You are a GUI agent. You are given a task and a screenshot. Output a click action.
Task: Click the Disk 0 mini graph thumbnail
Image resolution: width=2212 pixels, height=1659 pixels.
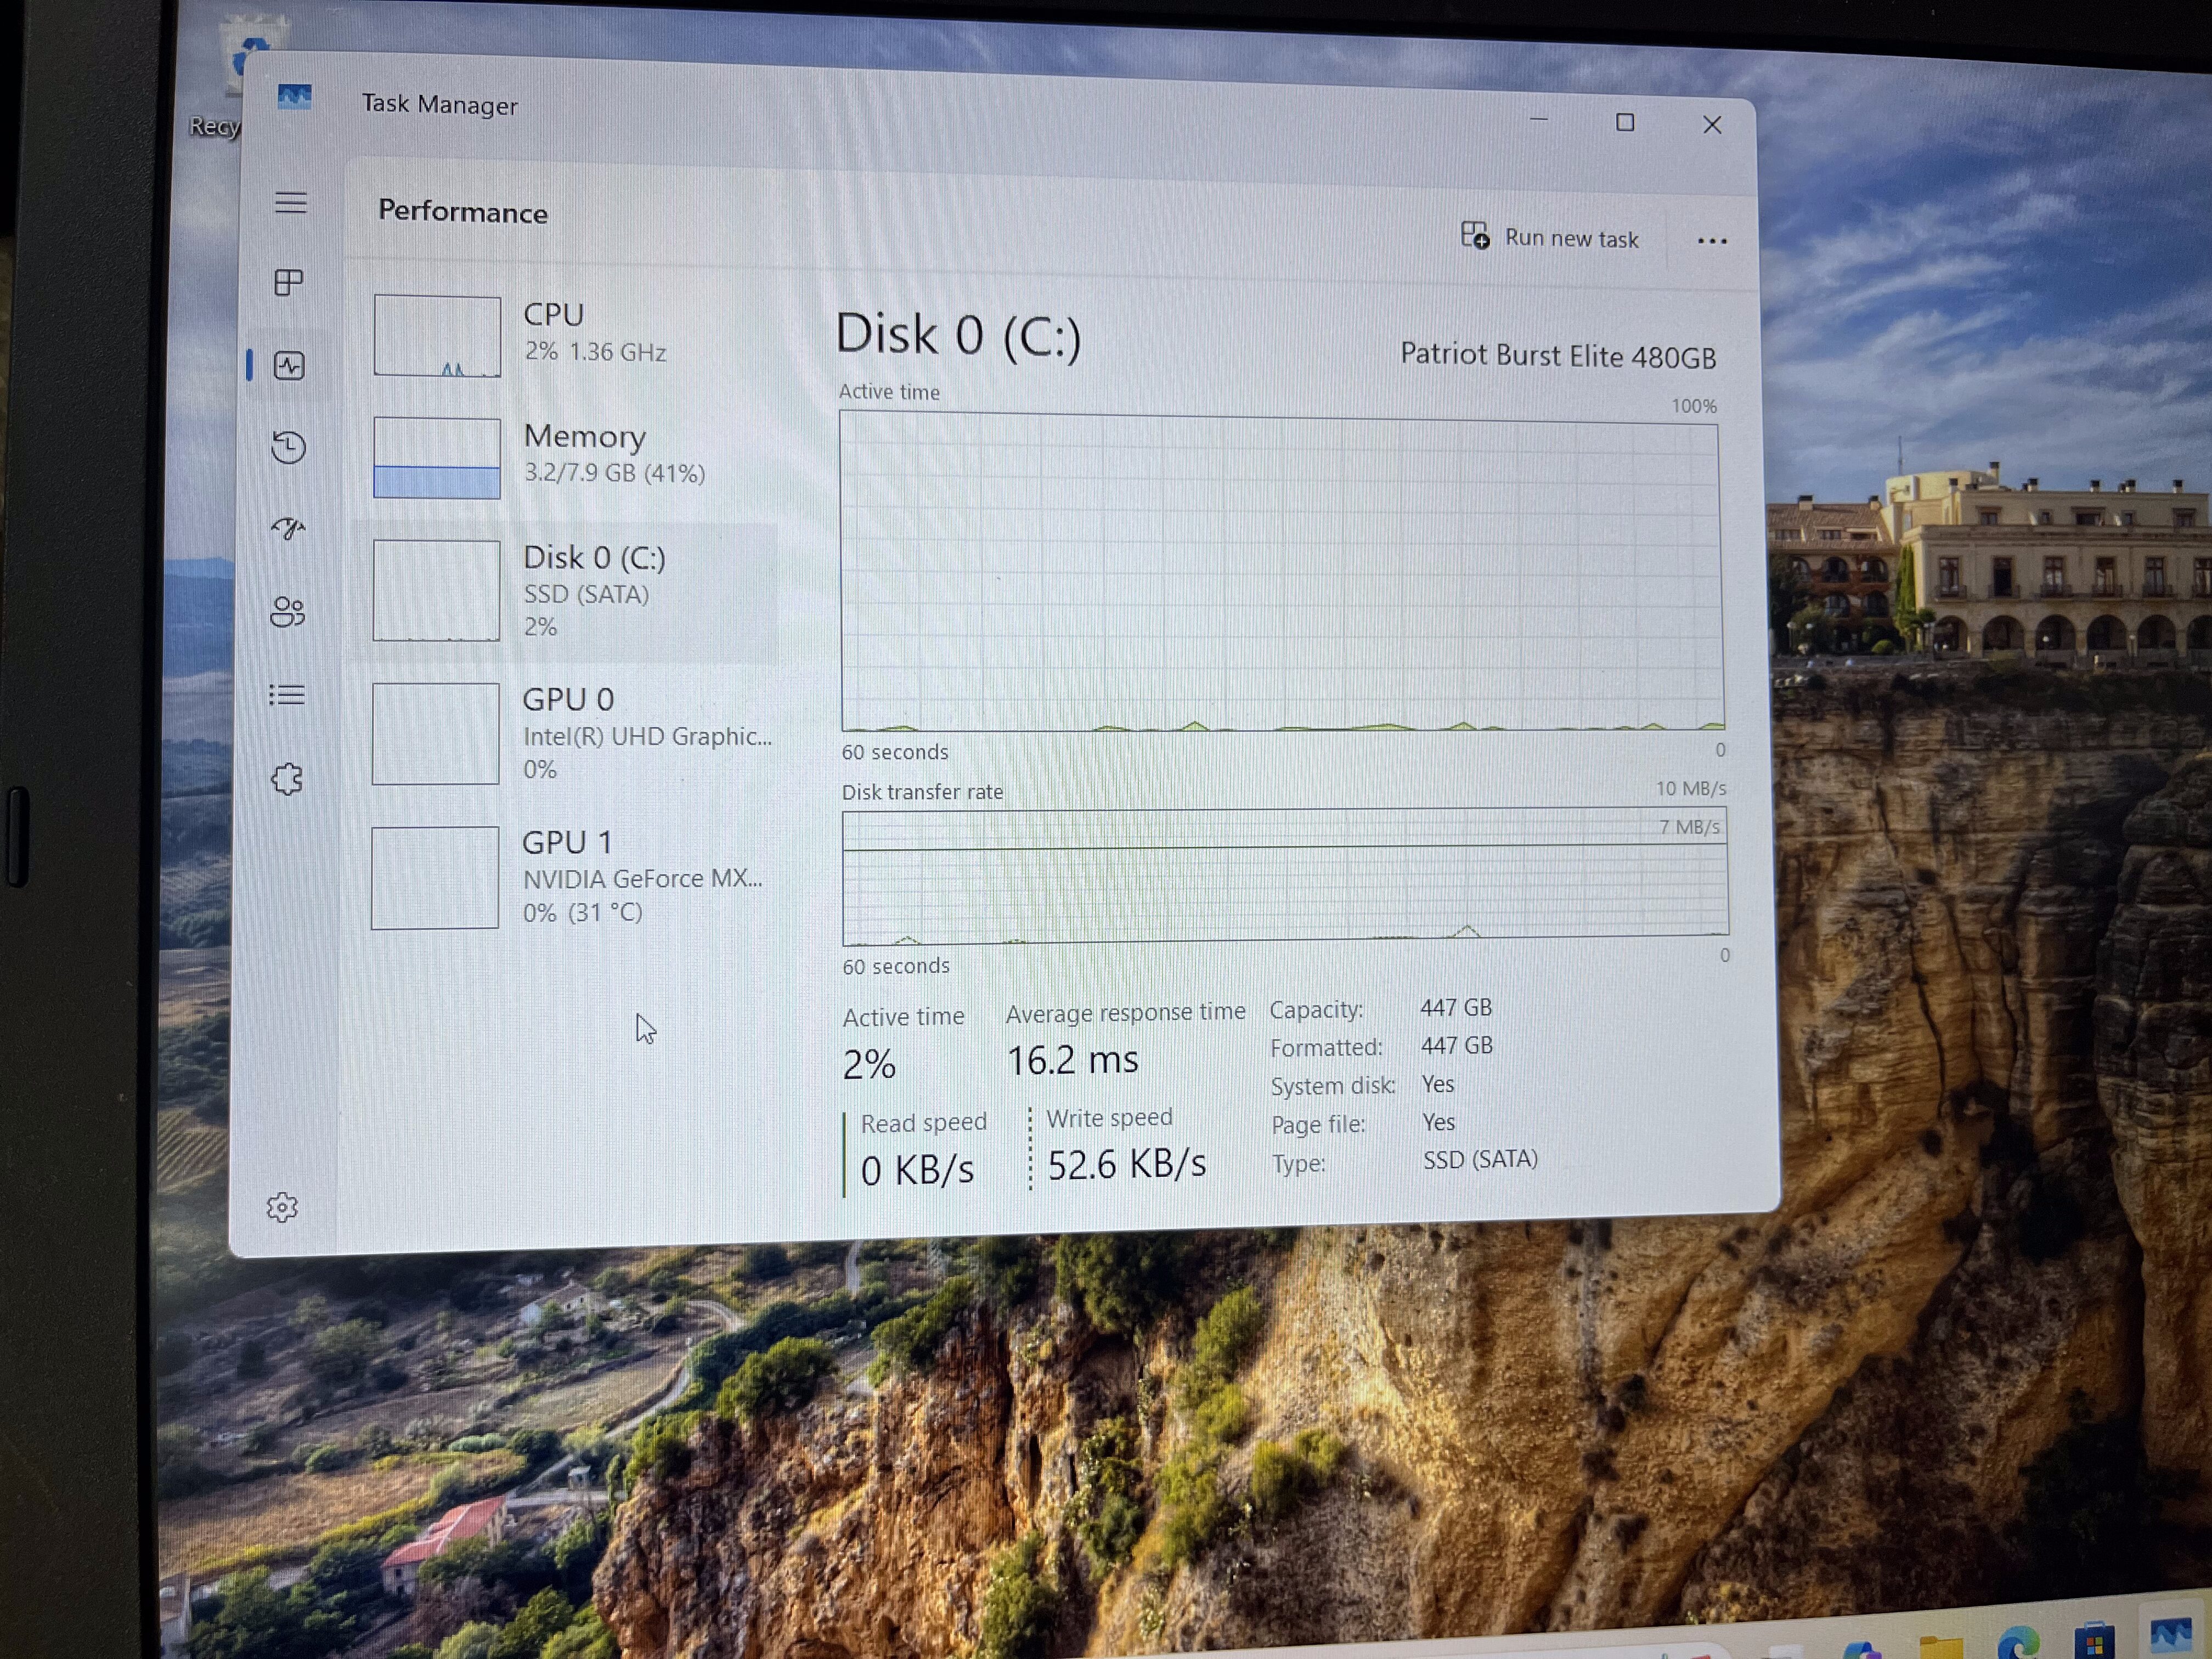click(436, 590)
